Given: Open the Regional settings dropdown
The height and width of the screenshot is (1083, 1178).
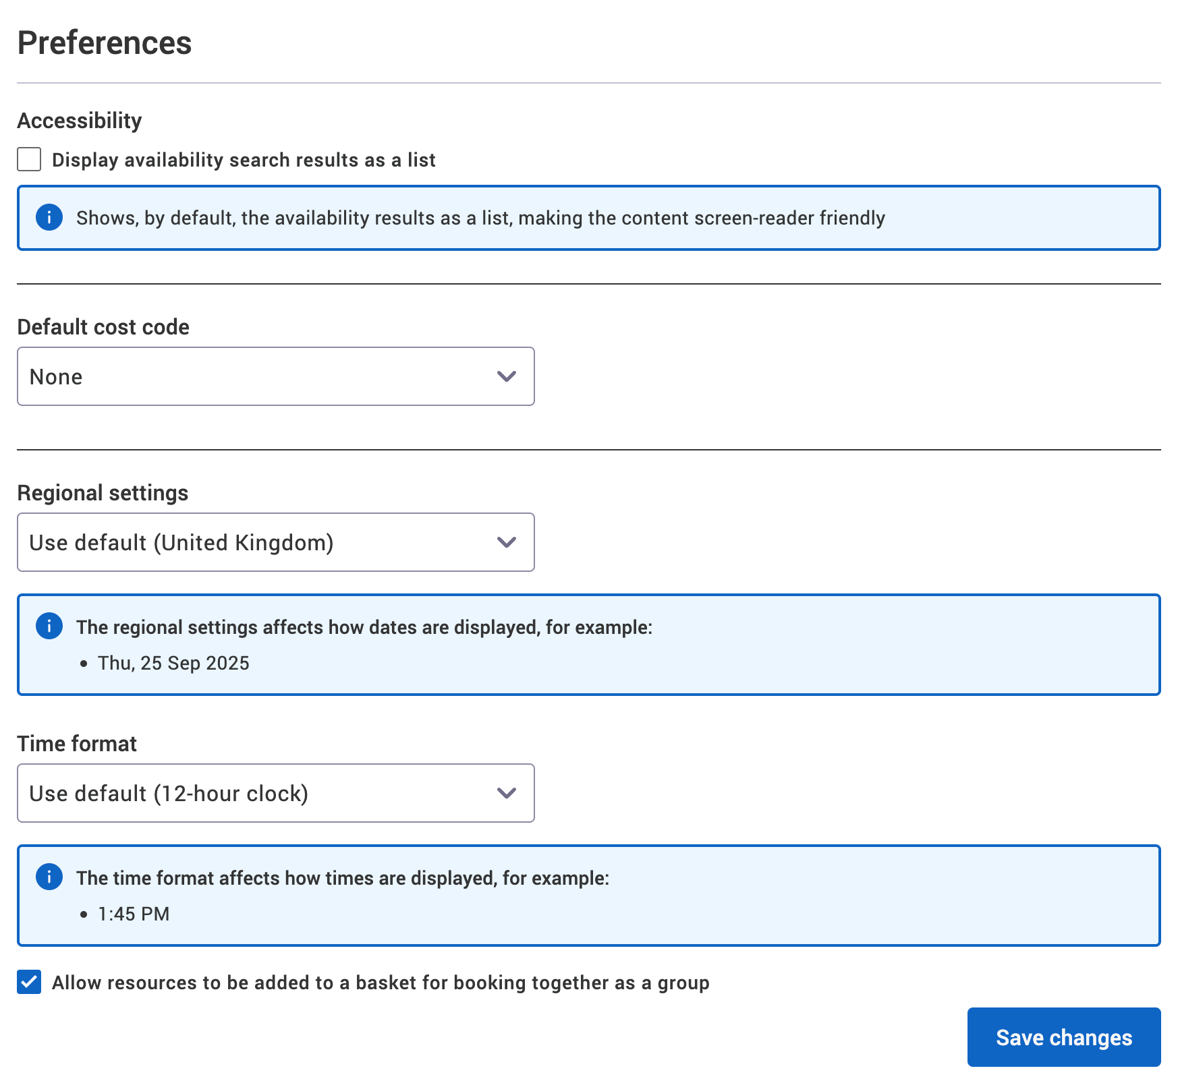Looking at the screenshot, I should pos(275,542).
